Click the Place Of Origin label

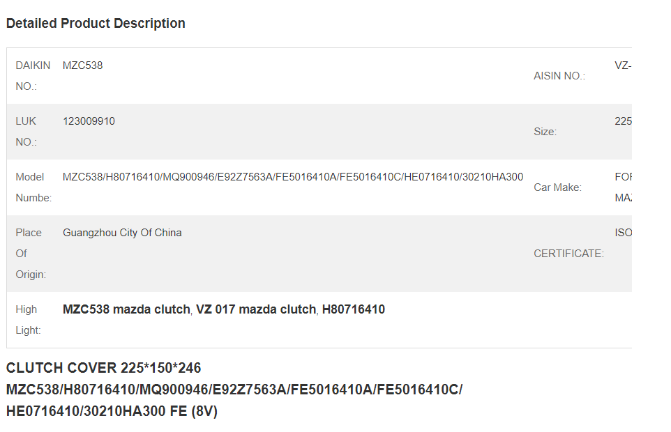[x=31, y=254]
